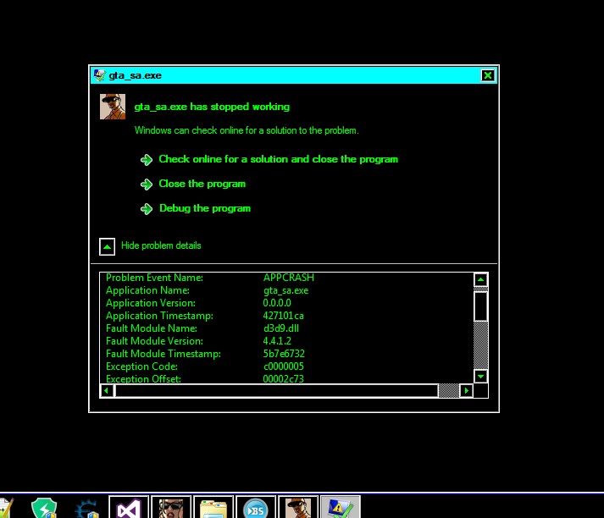Click details horizontal scroll right arrow
The image size is (604, 518).
pyautogui.click(x=467, y=391)
